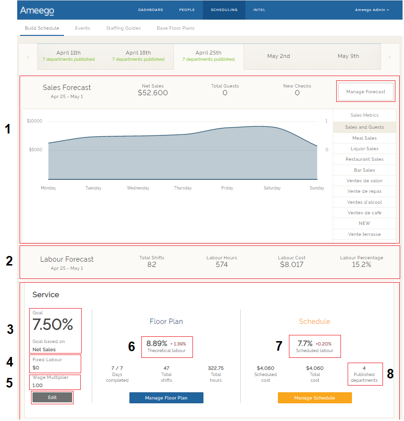Open the People section

pos(187,10)
